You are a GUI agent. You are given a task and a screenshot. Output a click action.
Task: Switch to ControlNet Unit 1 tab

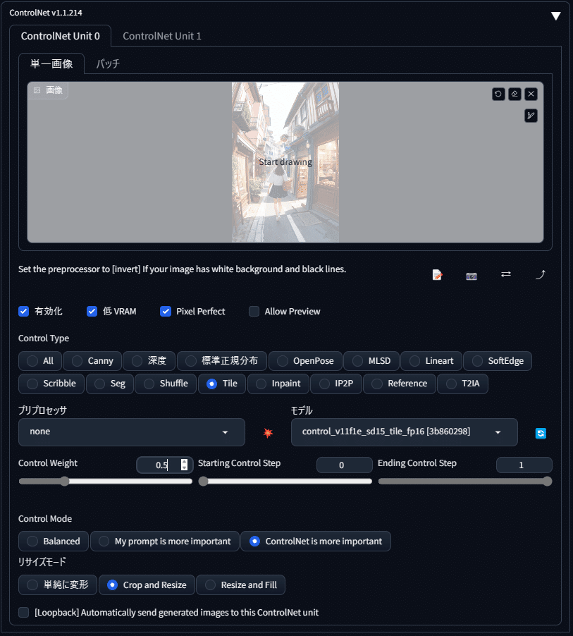click(x=162, y=36)
